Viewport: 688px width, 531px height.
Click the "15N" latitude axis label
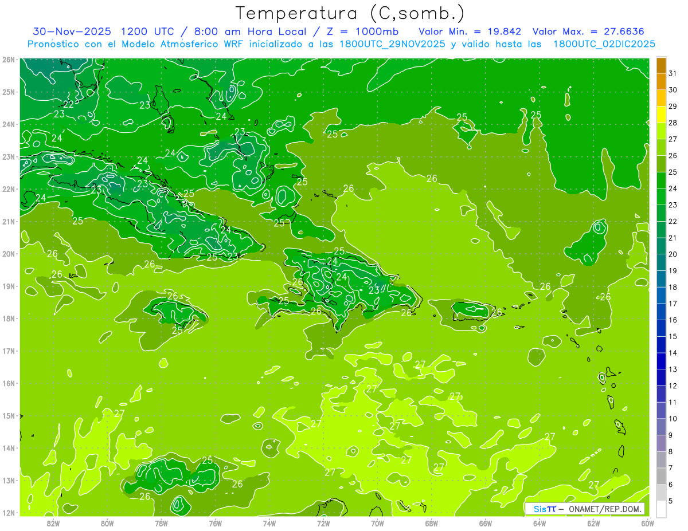(8, 415)
